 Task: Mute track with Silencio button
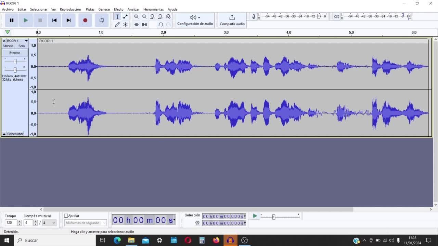8,46
